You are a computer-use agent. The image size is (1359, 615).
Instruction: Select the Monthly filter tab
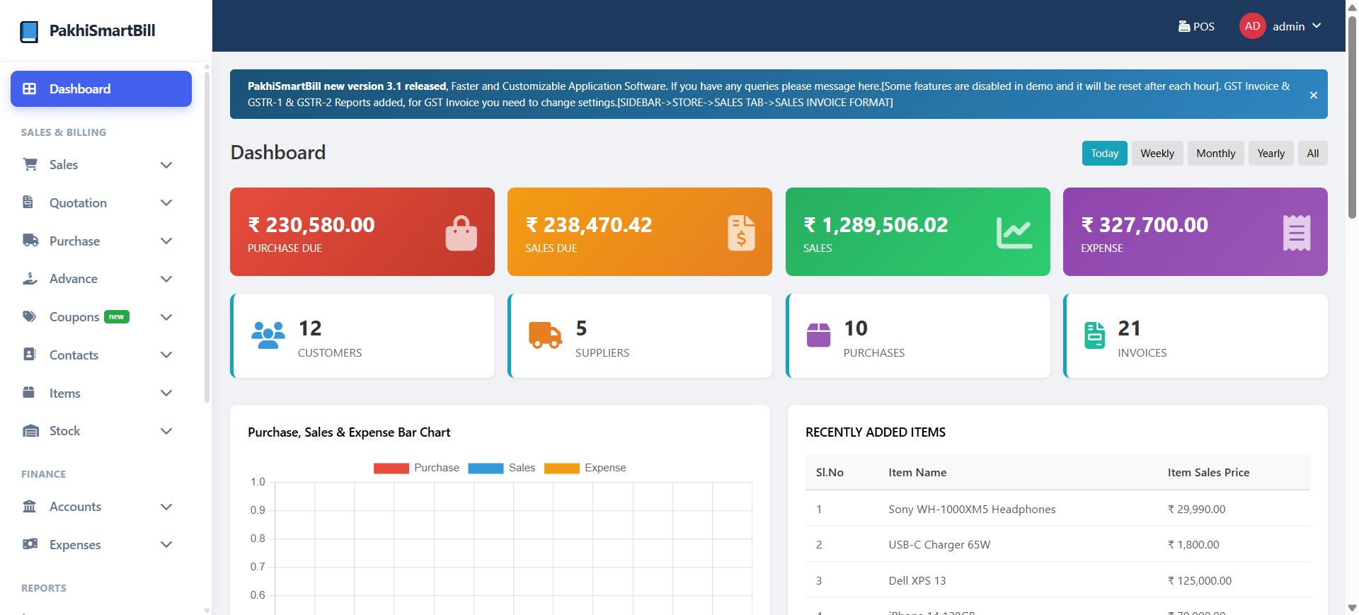pyautogui.click(x=1215, y=154)
